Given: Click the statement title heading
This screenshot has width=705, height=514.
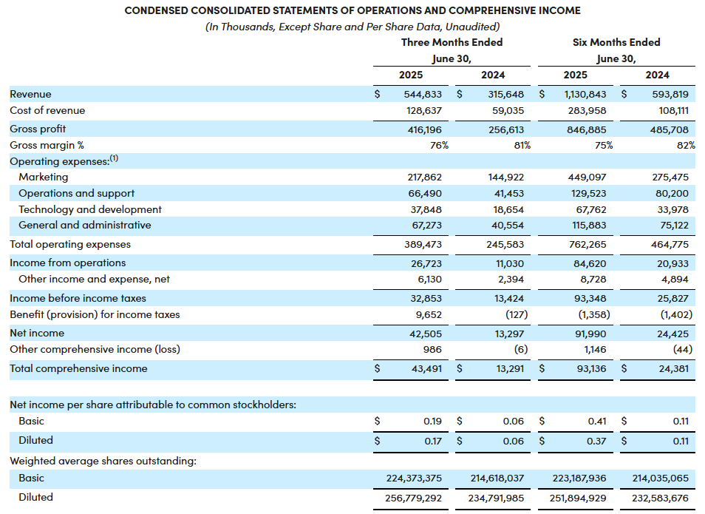Looking at the screenshot, I should pyautogui.click(x=352, y=10).
